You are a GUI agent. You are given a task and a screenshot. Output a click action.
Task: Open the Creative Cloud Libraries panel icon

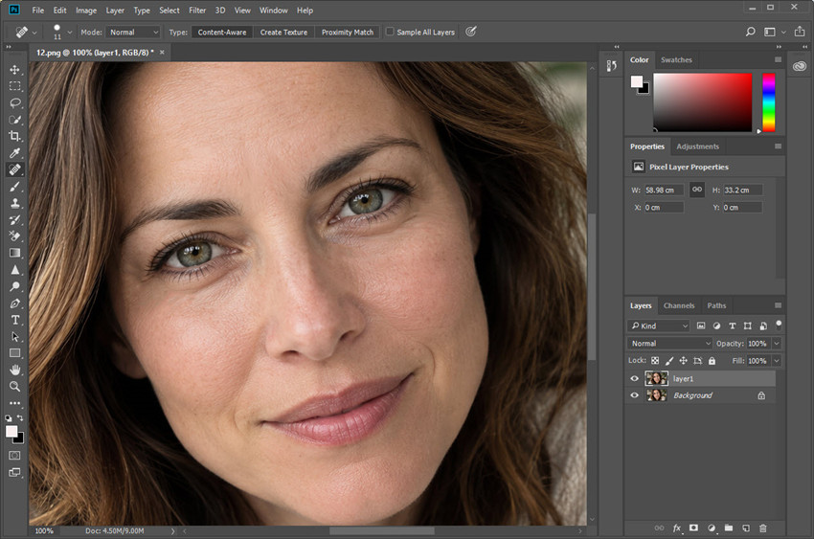(800, 66)
